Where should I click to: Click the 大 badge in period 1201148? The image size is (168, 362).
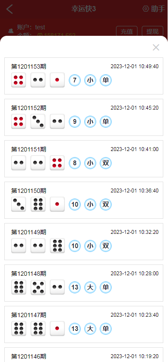[x=90, y=287]
